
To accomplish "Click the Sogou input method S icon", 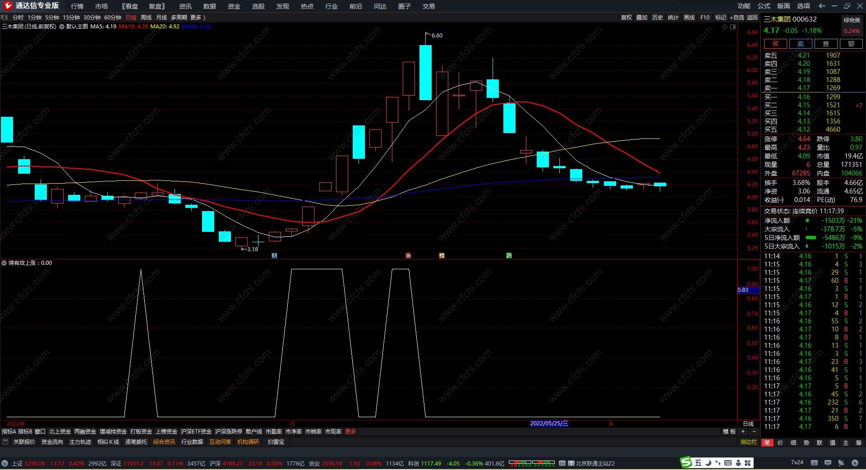I will click(686, 462).
